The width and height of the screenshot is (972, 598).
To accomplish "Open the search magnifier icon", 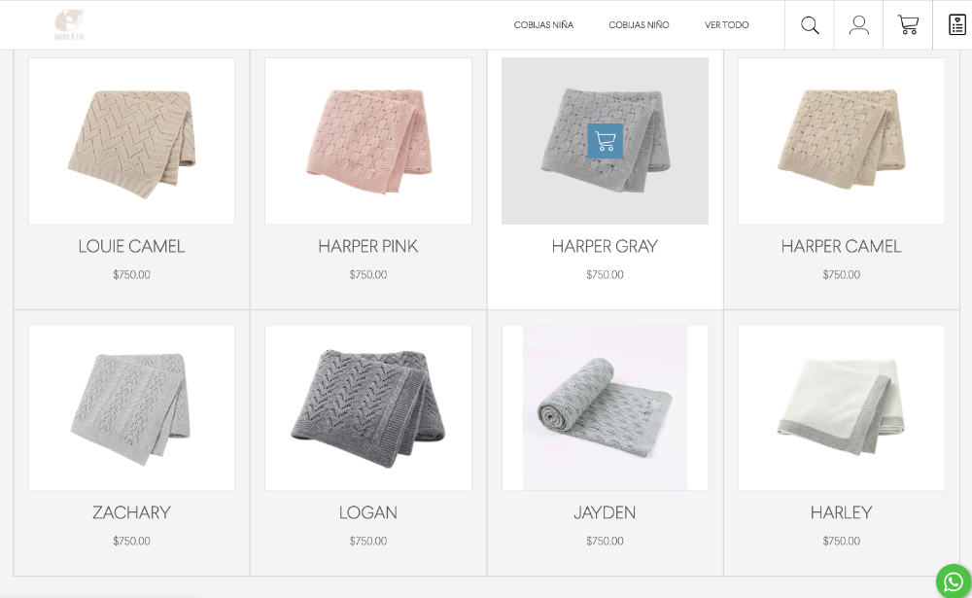I will pos(810,25).
